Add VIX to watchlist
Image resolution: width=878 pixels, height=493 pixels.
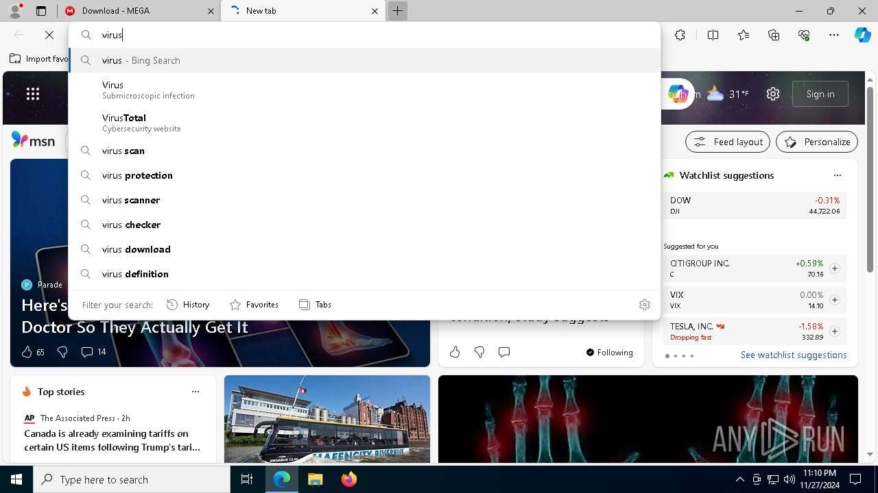point(835,300)
